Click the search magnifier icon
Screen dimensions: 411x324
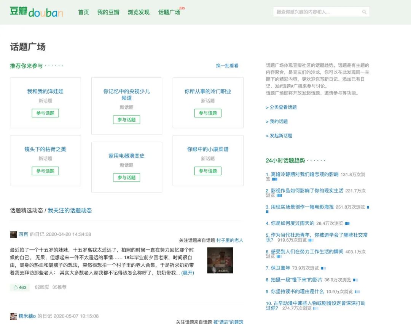[x=364, y=12]
